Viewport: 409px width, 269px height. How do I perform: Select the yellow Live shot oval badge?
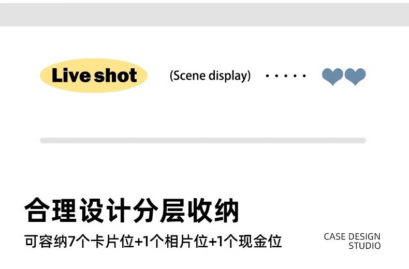point(94,76)
